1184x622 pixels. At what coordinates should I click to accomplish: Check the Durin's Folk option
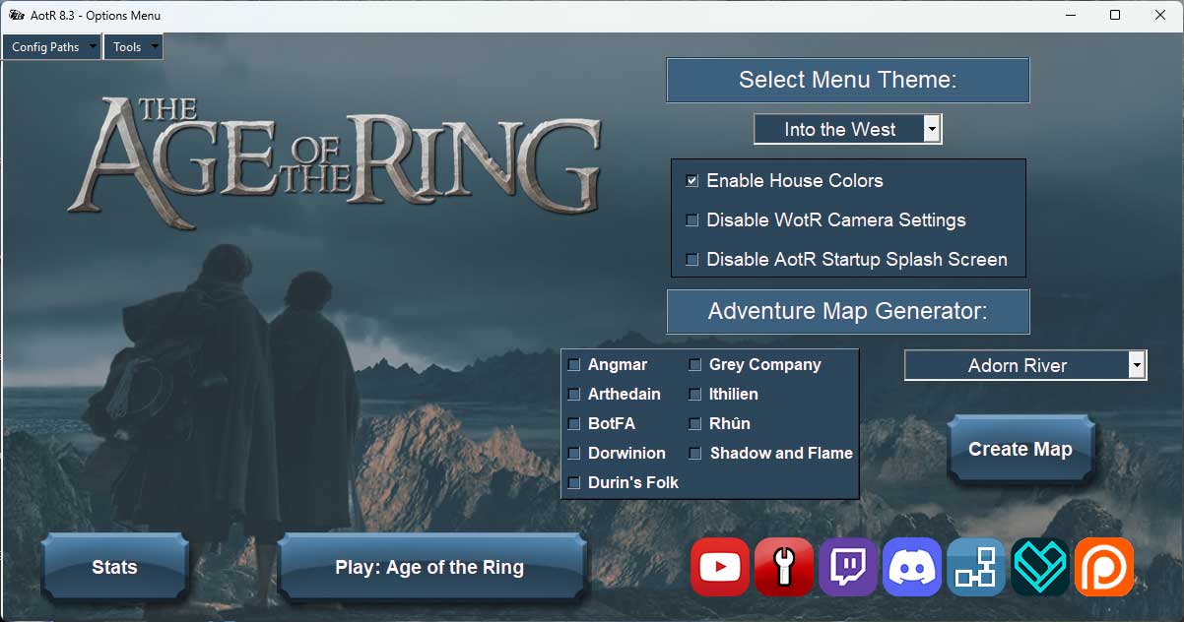tap(574, 483)
